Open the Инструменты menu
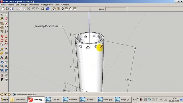 click(x=47, y=5)
